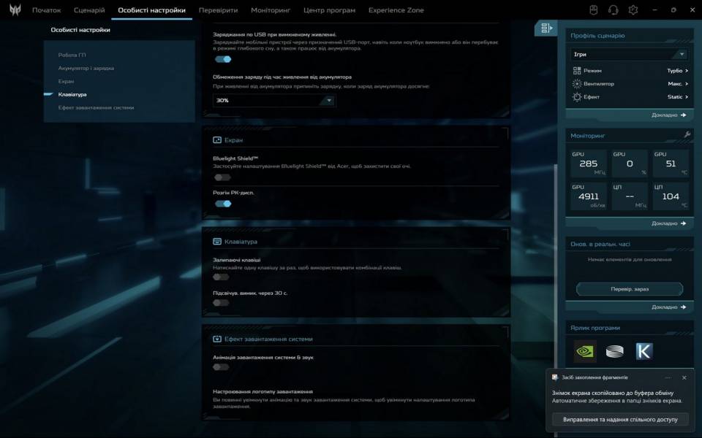Enable the Bluelight Shield toggle
The height and width of the screenshot is (438, 702).
coord(222,177)
